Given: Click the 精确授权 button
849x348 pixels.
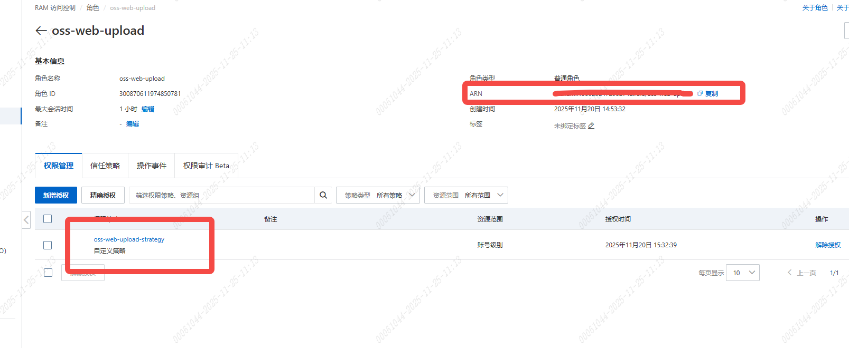Looking at the screenshot, I should [103, 195].
